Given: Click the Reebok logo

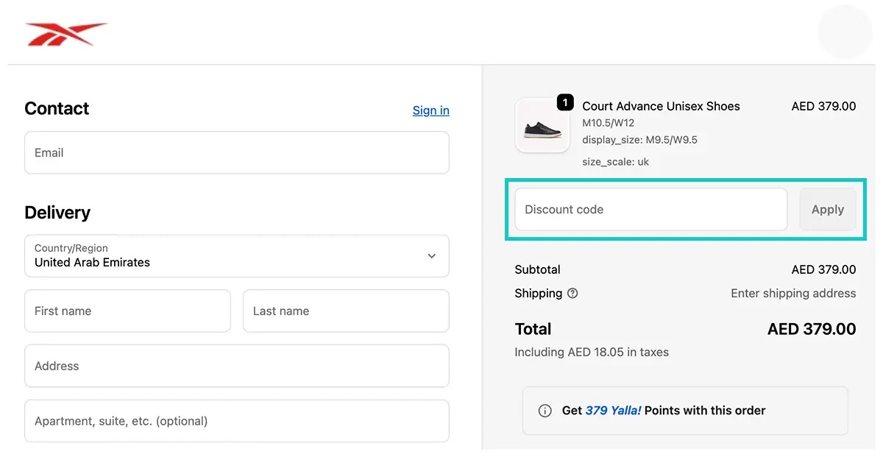Looking at the screenshot, I should pos(66,34).
